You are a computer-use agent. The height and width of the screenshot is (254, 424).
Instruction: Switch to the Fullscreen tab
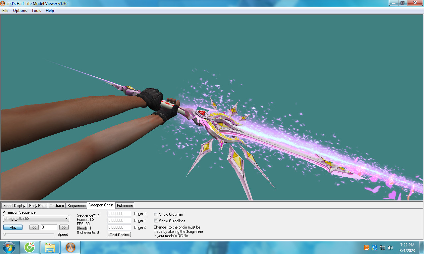pos(125,205)
